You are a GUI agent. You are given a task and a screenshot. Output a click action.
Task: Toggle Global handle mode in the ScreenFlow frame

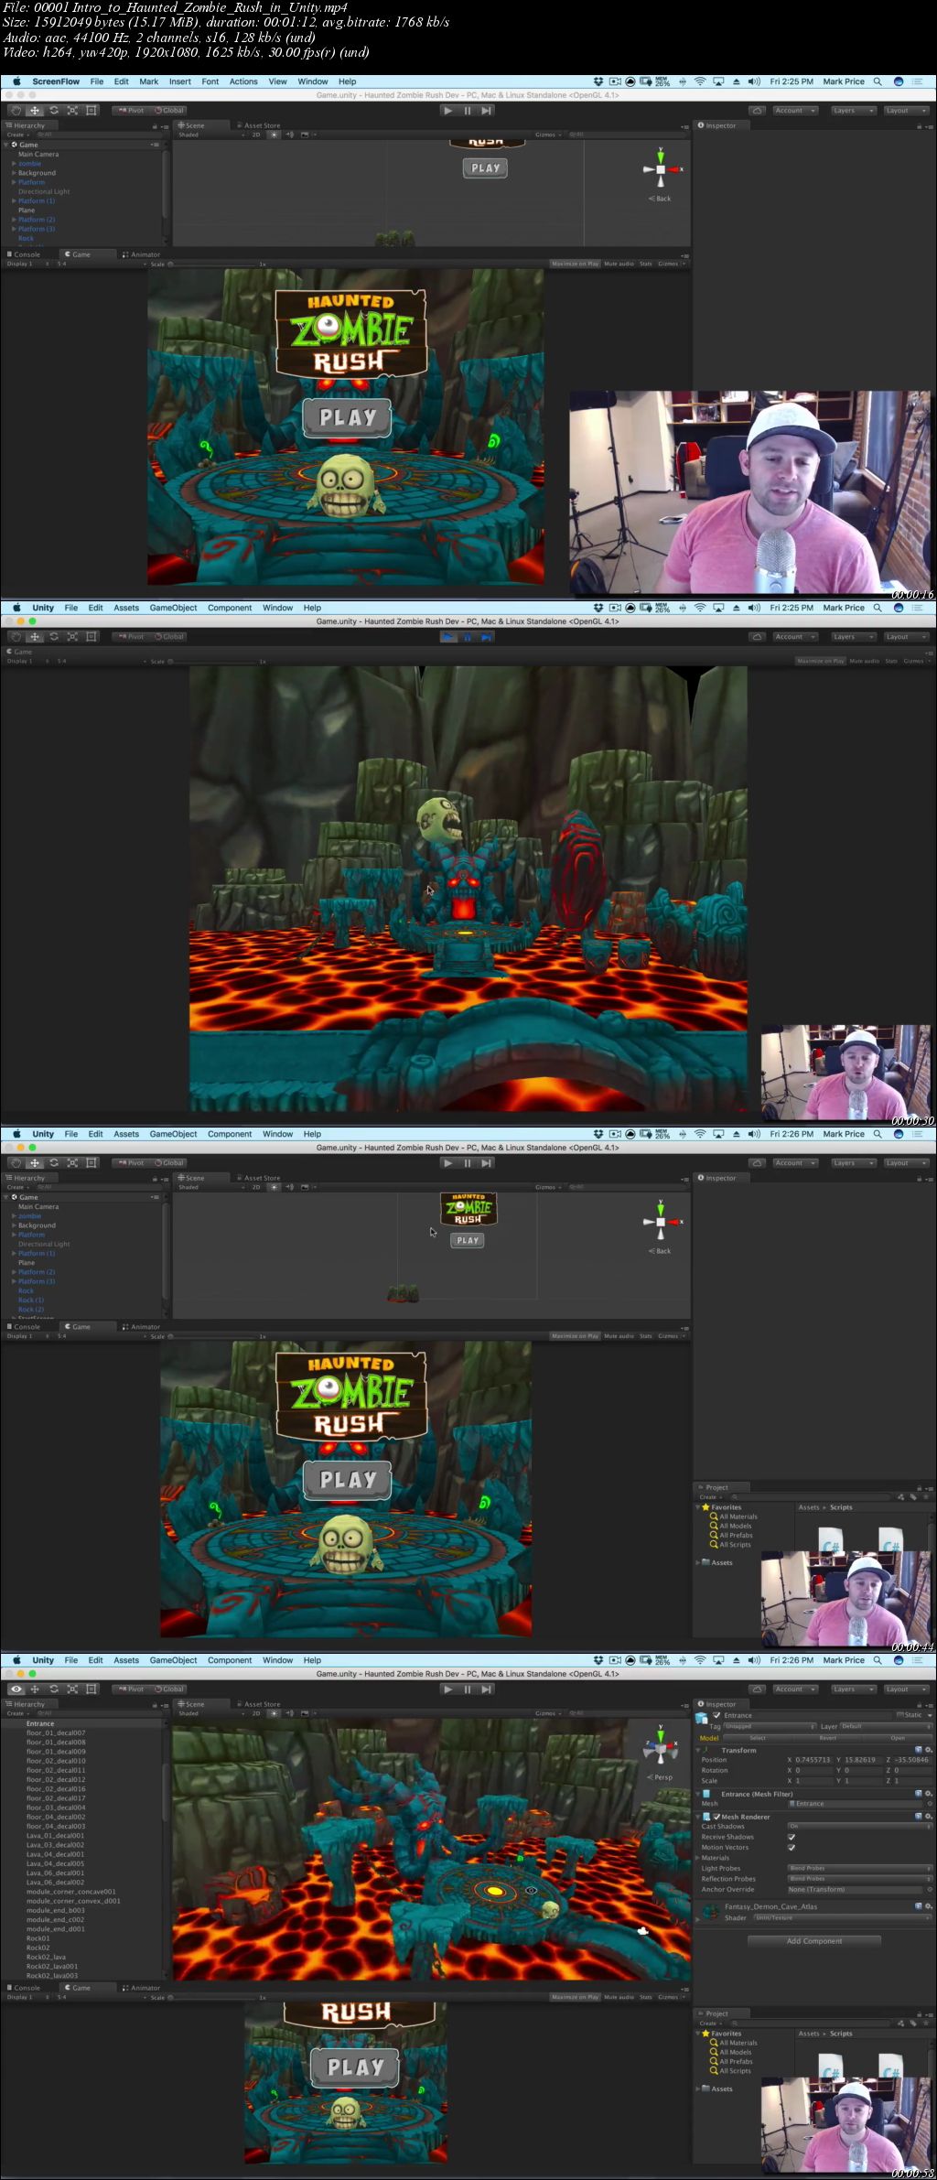pyautogui.click(x=169, y=111)
